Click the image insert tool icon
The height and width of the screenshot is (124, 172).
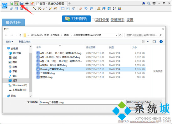68,8
